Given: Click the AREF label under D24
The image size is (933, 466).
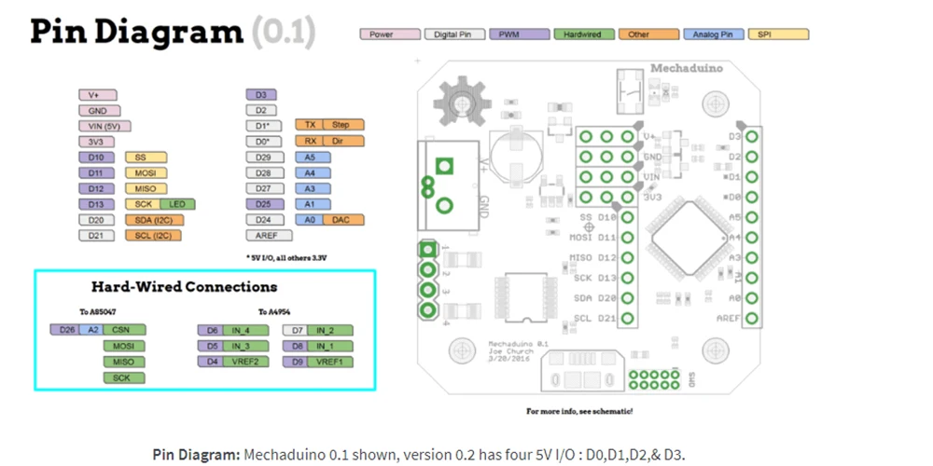Looking at the screenshot, I should click(x=269, y=236).
